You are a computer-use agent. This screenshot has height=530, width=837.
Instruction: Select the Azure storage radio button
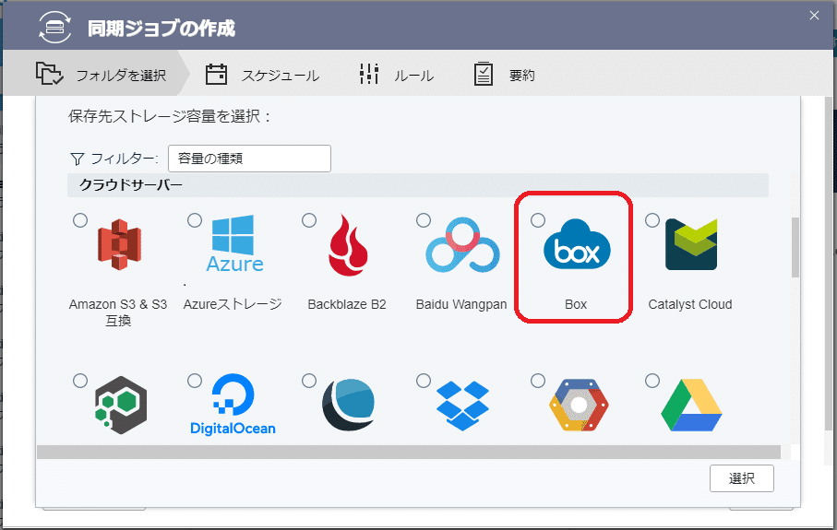pos(195,220)
